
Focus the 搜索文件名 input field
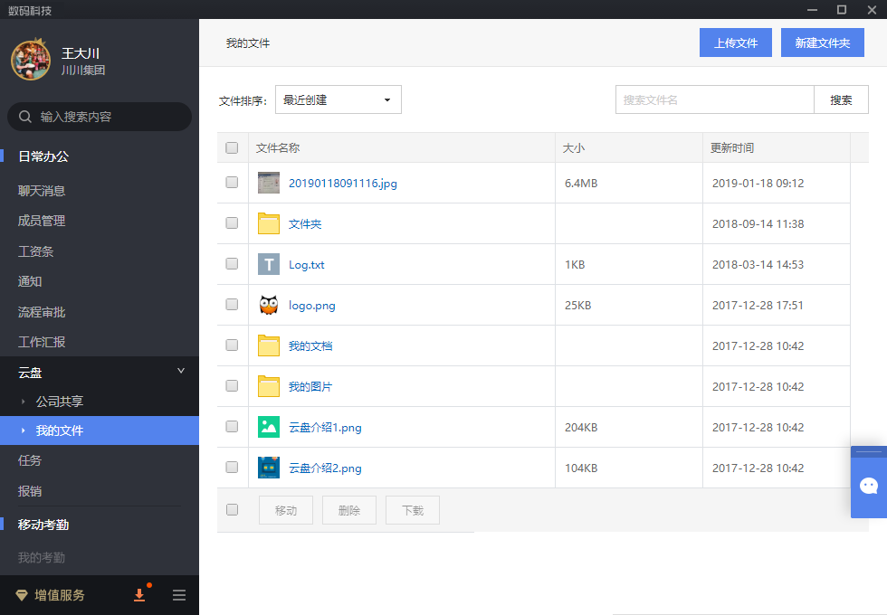[714, 99]
